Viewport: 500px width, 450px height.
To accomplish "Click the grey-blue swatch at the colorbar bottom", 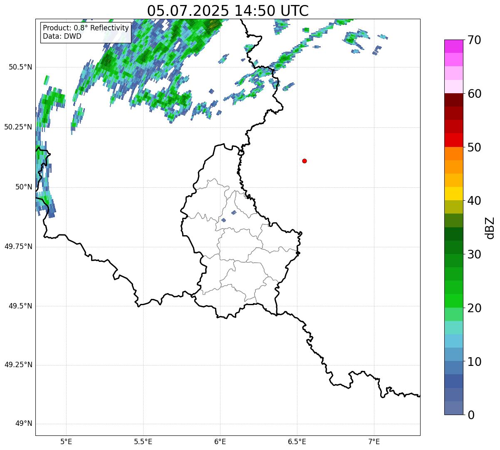I will click(x=454, y=408).
